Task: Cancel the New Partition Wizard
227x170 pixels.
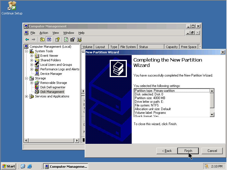Action: pyautogui.click(x=212, y=151)
